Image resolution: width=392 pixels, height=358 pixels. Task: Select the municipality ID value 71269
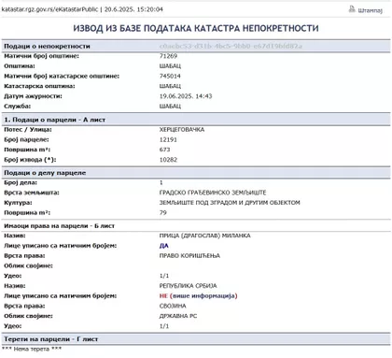(168, 56)
